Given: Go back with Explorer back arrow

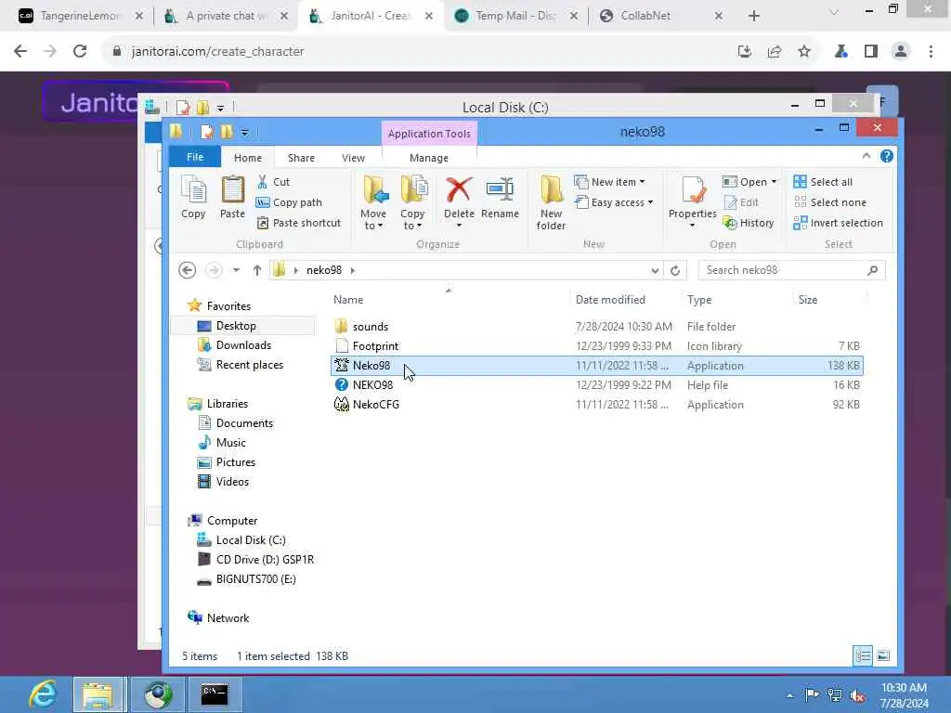Looking at the screenshot, I should (x=187, y=270).
